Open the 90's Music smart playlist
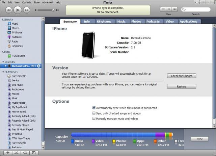 click(15, 85)
